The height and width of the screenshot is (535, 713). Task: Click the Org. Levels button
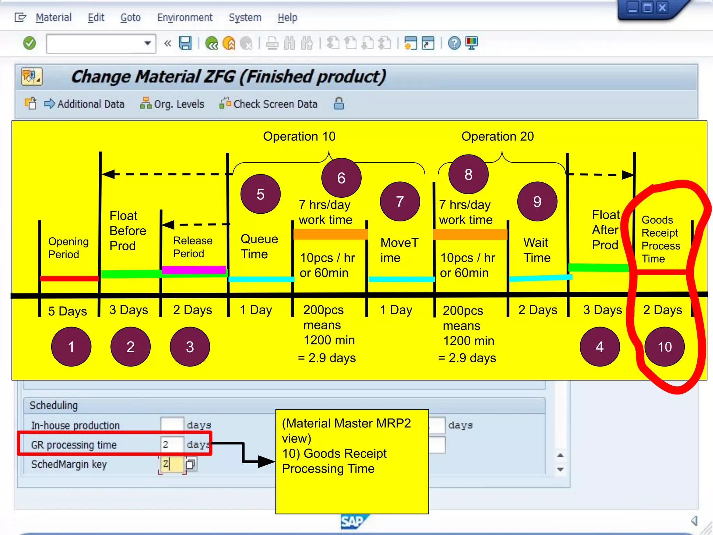172,104
